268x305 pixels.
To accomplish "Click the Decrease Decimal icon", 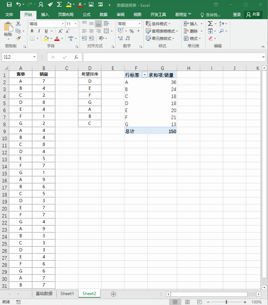I will (127, 38).
